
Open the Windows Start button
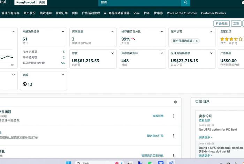[x=68, y=163]
